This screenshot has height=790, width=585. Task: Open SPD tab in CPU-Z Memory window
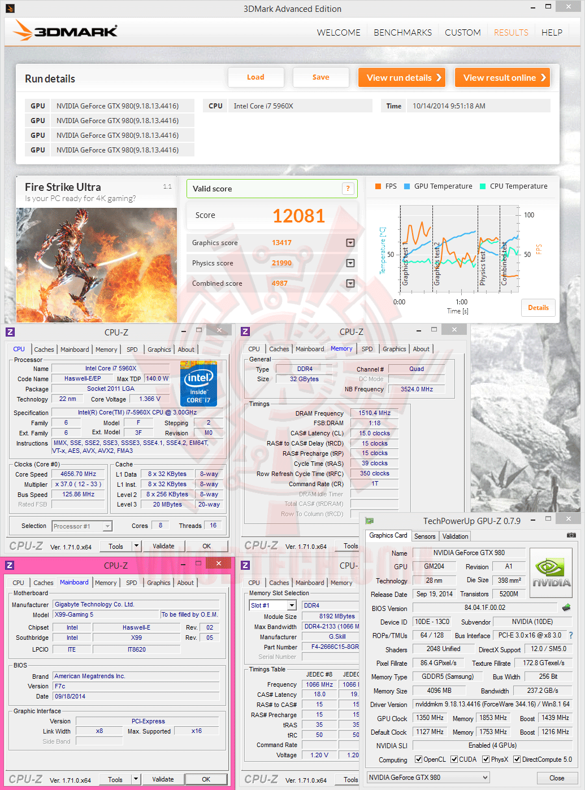tap(367, 349)
